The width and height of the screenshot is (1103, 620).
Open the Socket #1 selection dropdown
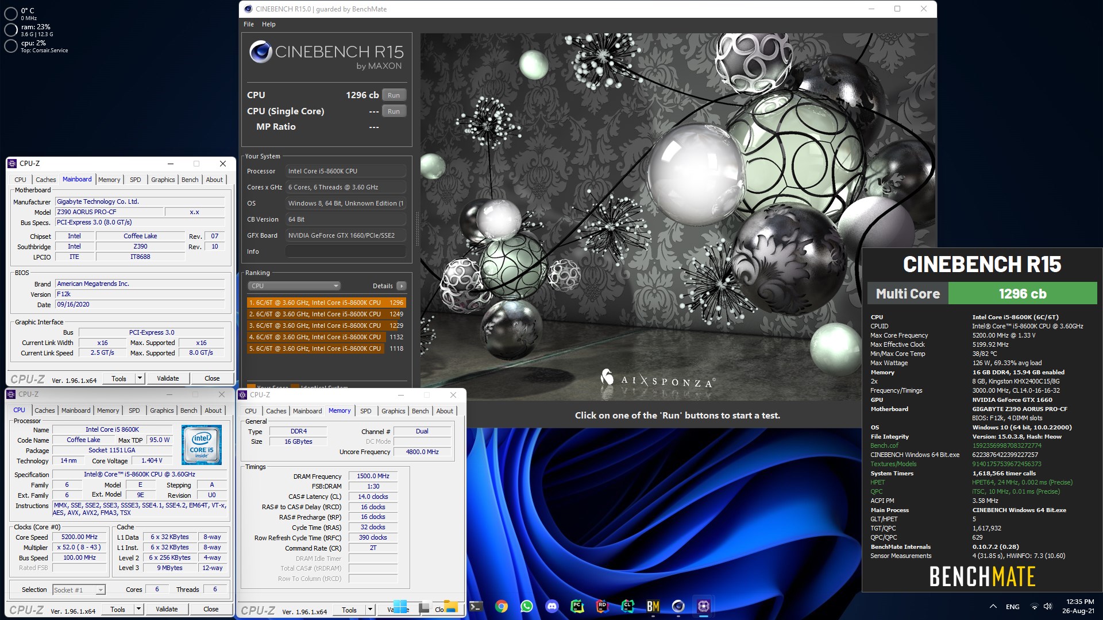coord(79,590)
